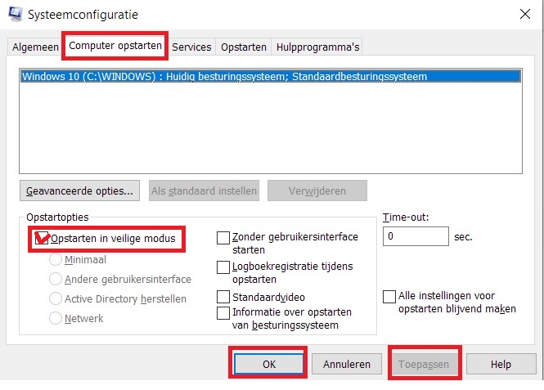This screenshot has width=544, height=390.
Task: Click the Systeemconfiguratie title bar icon
Action: [15, 14]
